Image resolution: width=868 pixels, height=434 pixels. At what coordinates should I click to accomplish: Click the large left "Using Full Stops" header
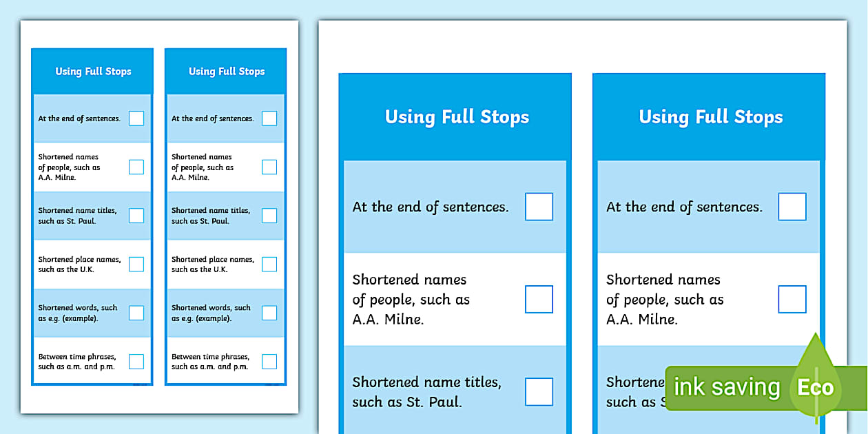[x=457, y=117]
